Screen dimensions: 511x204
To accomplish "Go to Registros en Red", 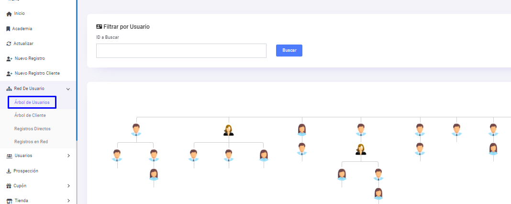I will coord(31,142).
